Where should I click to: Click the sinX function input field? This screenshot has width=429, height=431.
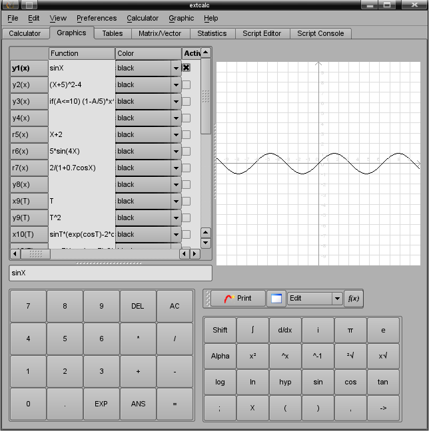pos(111,273)
